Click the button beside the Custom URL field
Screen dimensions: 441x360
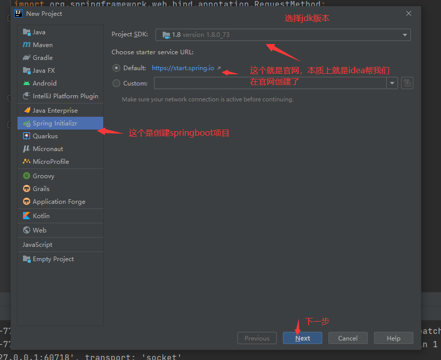click(x=407, y=83)
